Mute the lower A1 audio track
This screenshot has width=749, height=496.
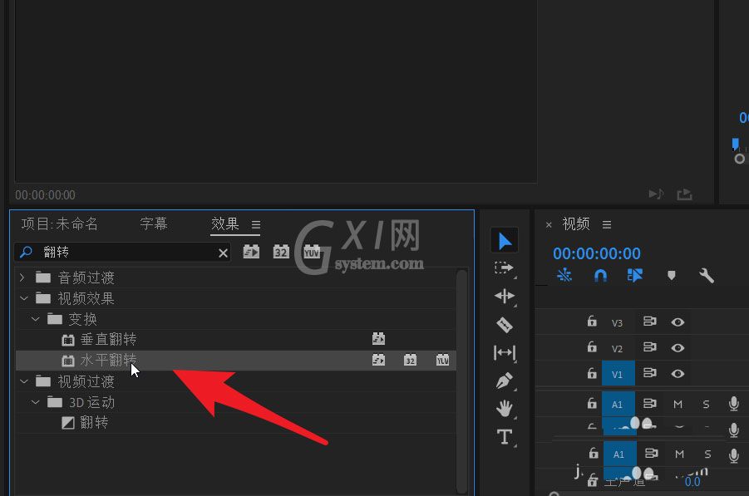[679, 454]
